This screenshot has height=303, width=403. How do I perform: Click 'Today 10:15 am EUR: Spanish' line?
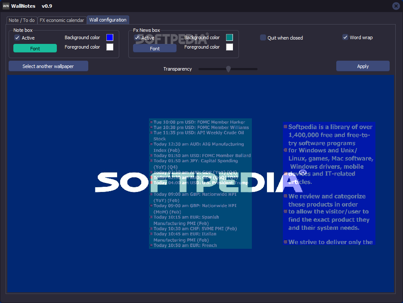tap(186, 217)
